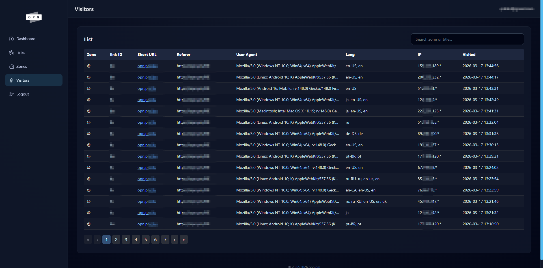
Task: Go to first page with « button
Action: click(88, 239)
